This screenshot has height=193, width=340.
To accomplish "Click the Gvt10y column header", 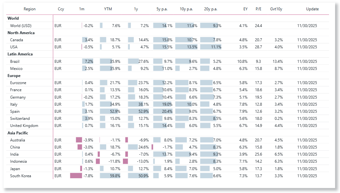I will tap(276, 9).
